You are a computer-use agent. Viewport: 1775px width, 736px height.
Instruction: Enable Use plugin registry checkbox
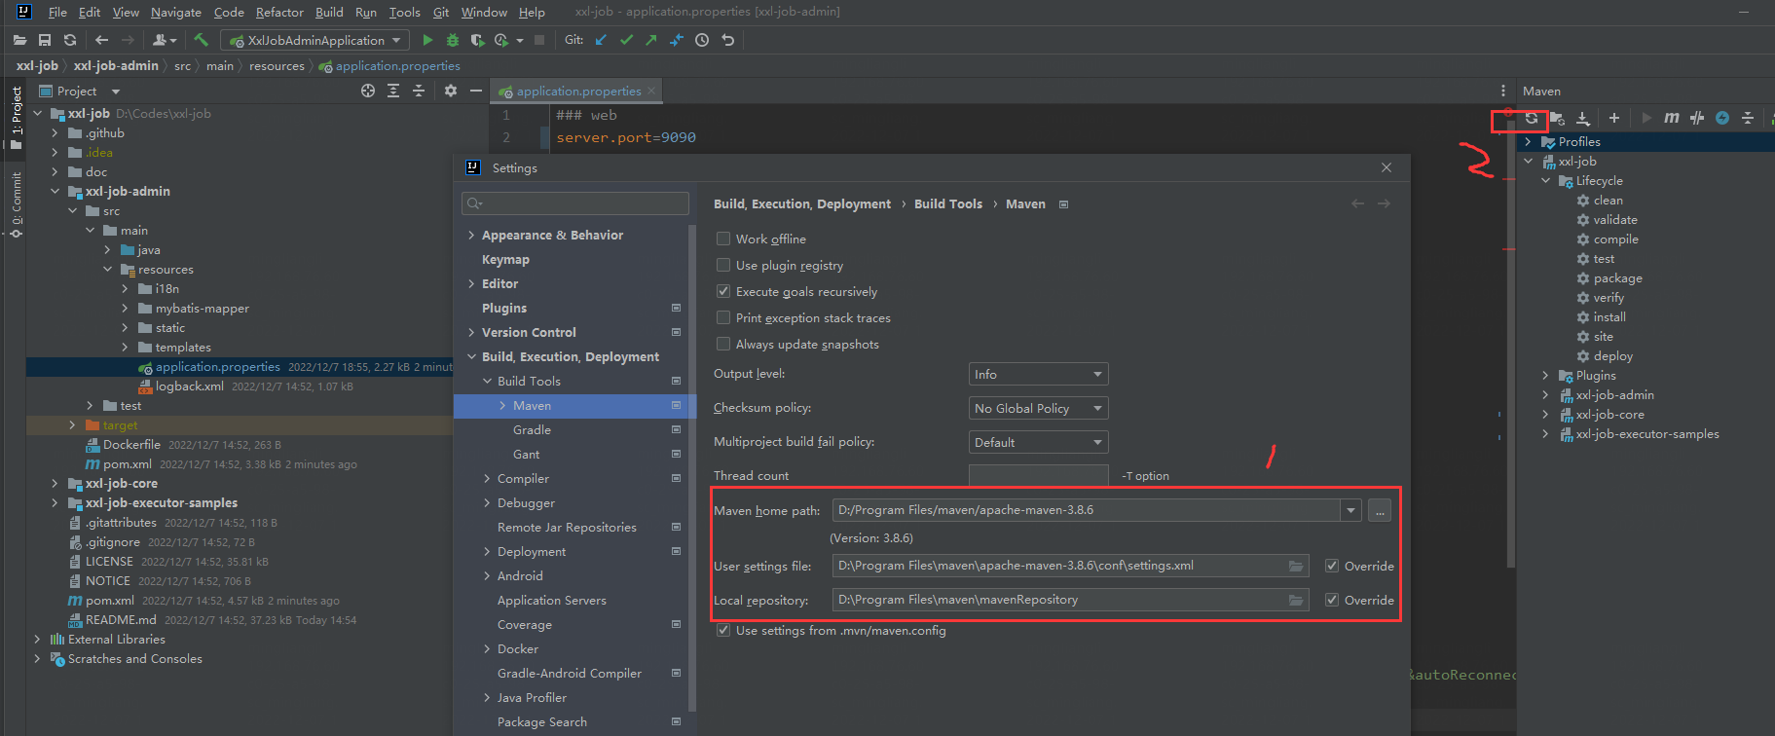723,265
